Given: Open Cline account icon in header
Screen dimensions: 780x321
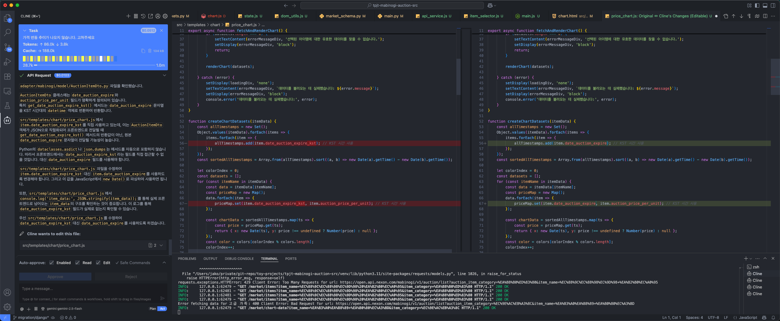Looking at the screenshot, I should point(158,16).
